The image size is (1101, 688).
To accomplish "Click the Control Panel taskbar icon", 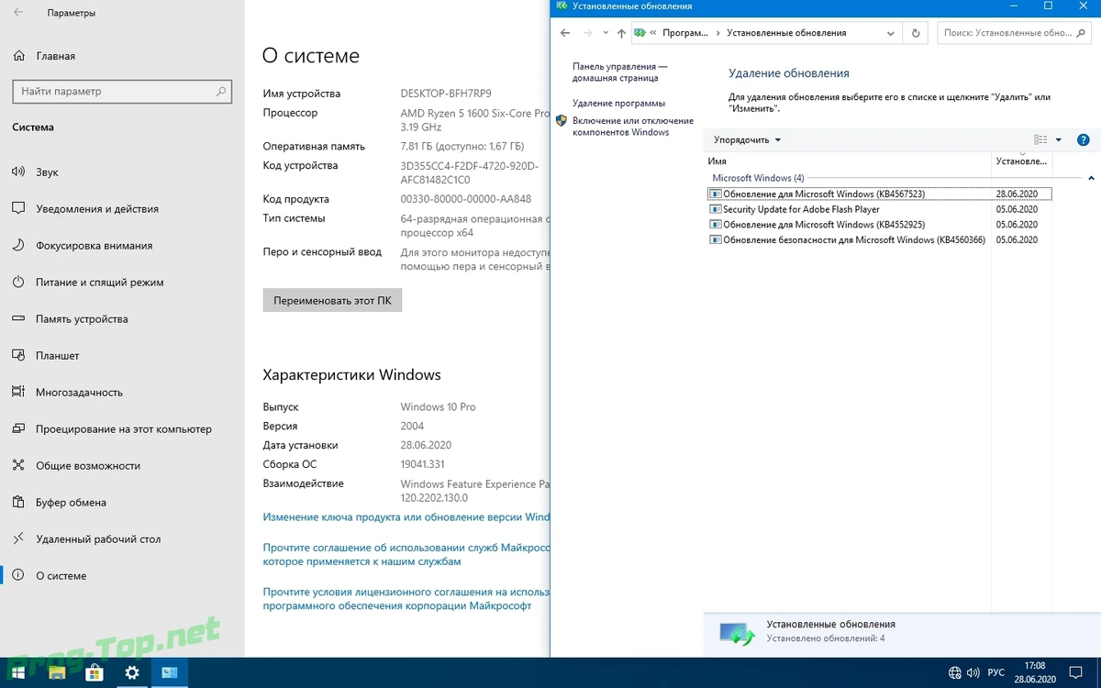I will point(170,673).
